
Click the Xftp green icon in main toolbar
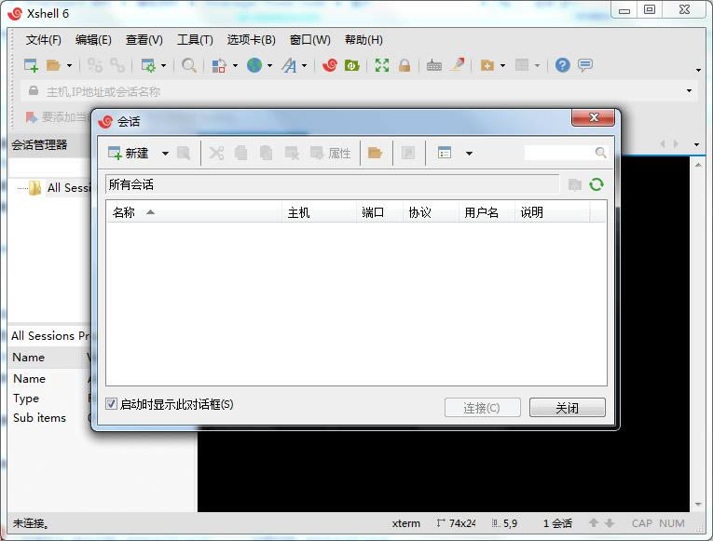tap(351, 65)
